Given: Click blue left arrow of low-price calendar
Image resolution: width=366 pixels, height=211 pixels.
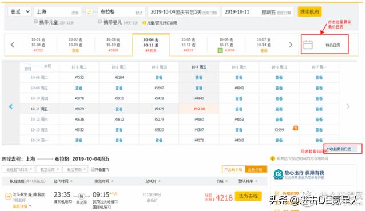Looking at the screenshot, I should pyautogui.click(x=11, y=107).
